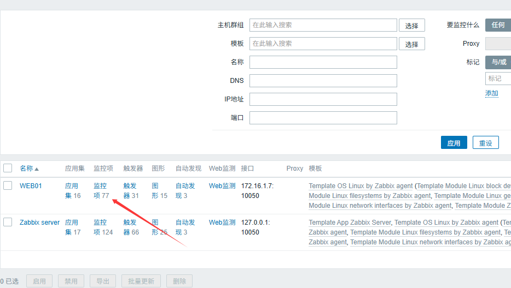Viewport: 511px width, 288px height.
Task: Open WEB01 监控项 77 items link
Action: click(x=101, y=191)
